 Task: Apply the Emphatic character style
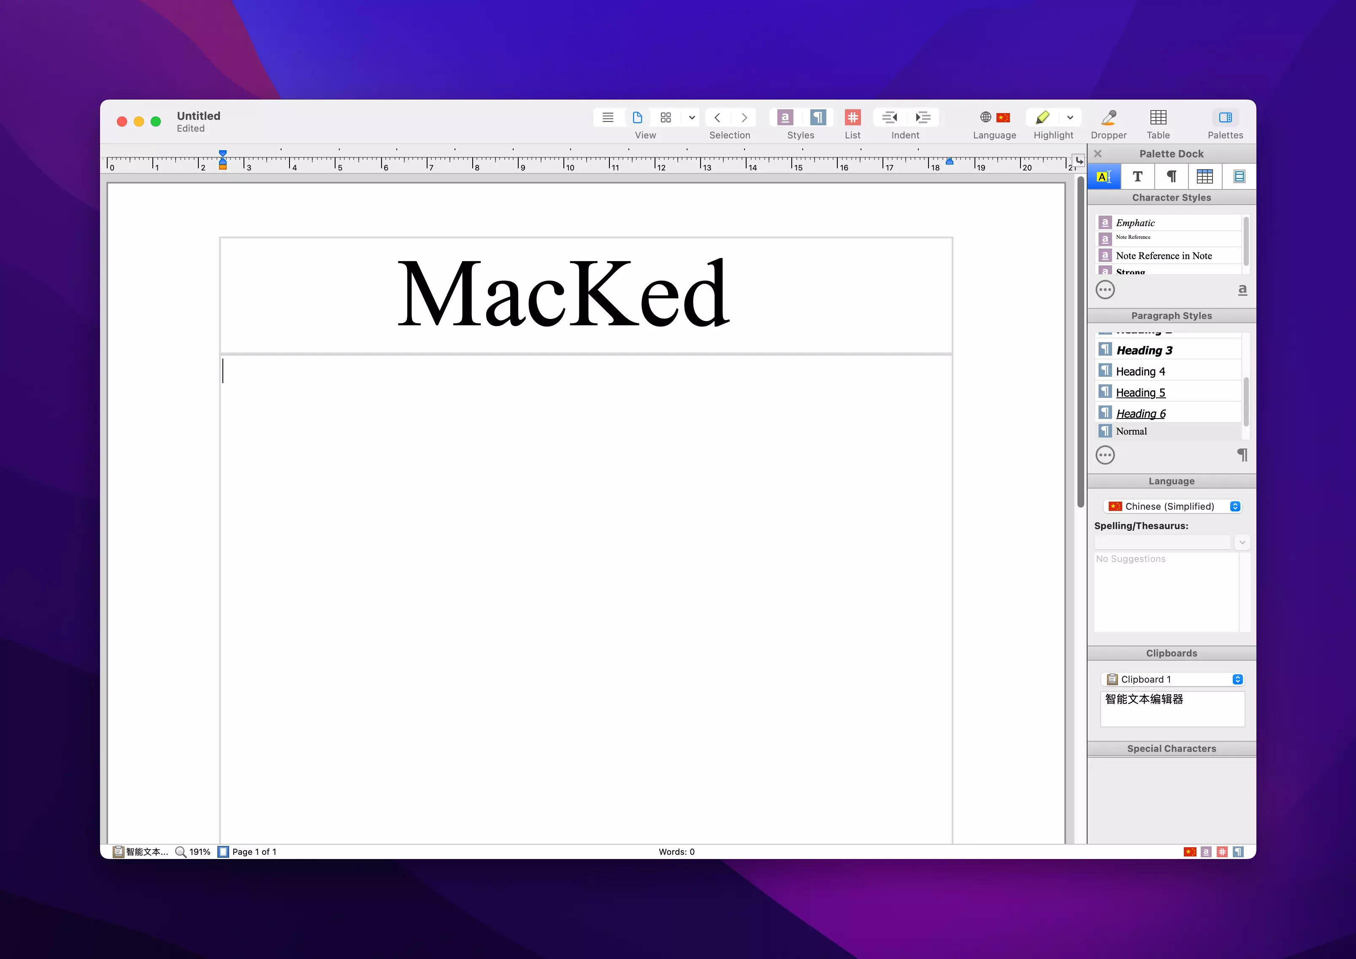1134,223
